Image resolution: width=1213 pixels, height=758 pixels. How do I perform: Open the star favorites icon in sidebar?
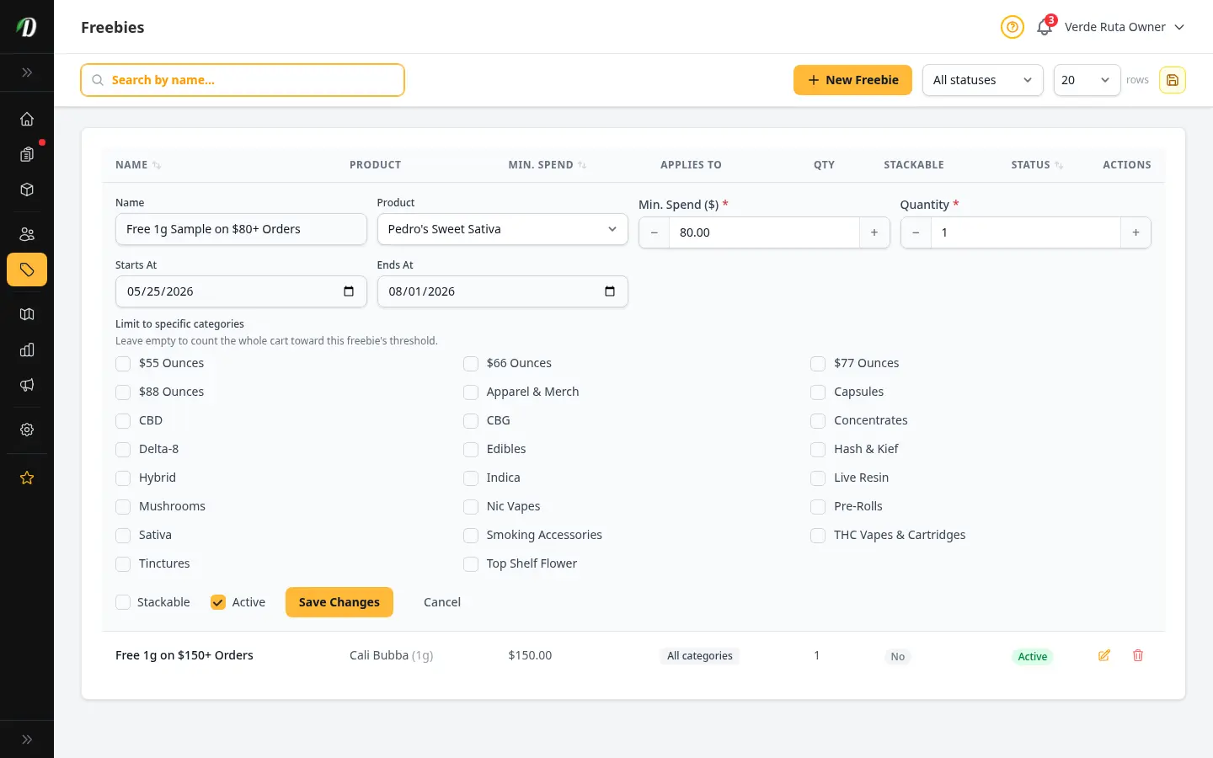[27, 478]
